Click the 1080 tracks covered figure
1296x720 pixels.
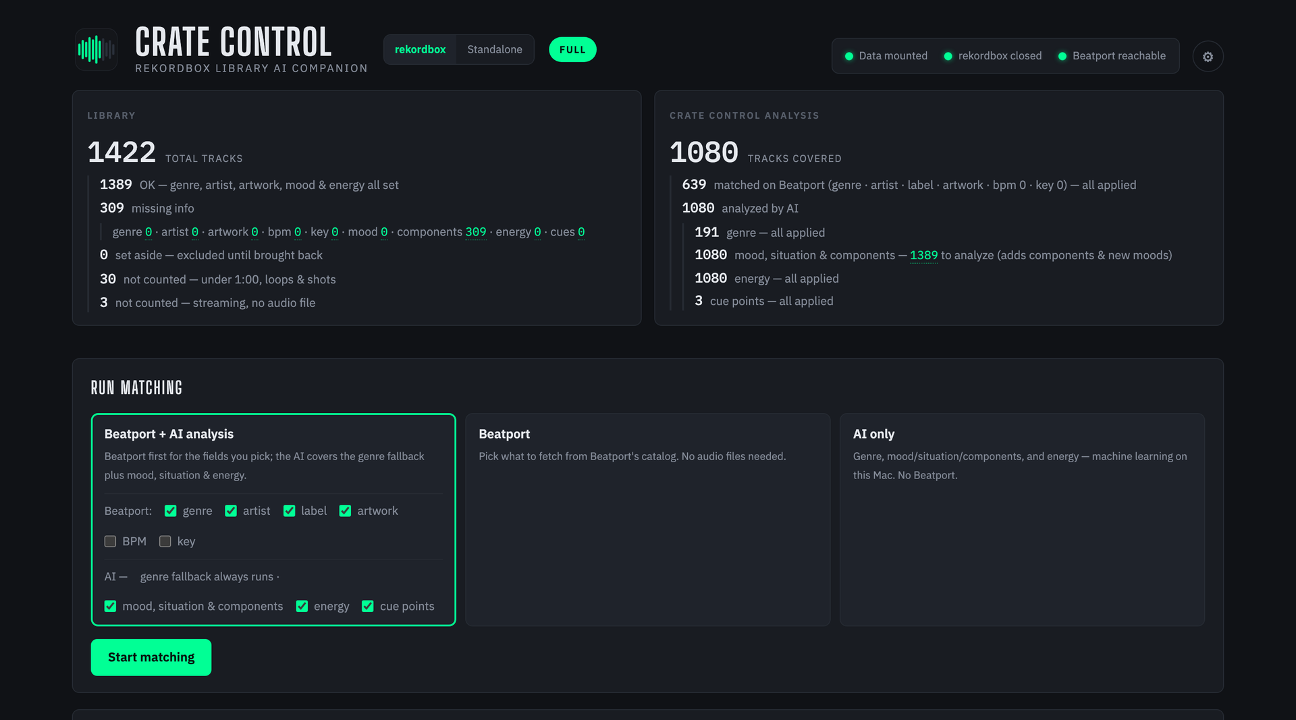(704, 152)
